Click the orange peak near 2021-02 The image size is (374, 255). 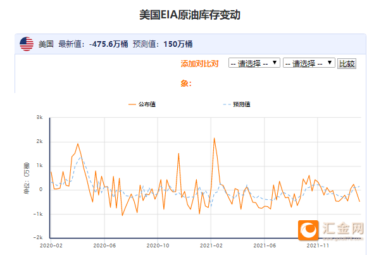pos(214,139)
